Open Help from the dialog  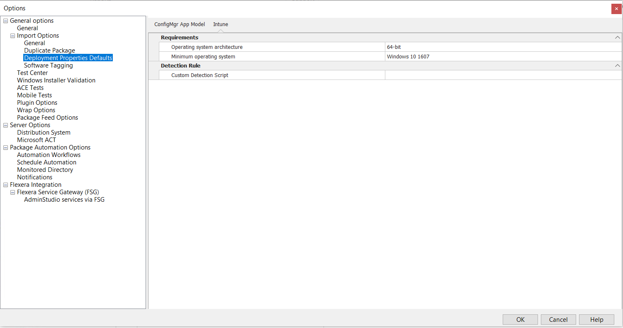596,319
